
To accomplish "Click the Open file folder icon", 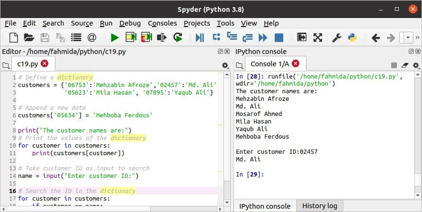I will pos(29,37).
